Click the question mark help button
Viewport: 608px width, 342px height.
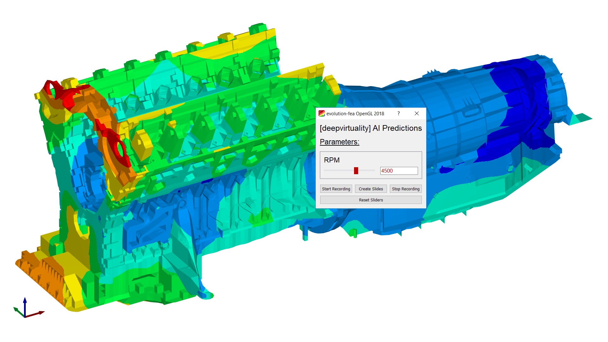(398, 113)
